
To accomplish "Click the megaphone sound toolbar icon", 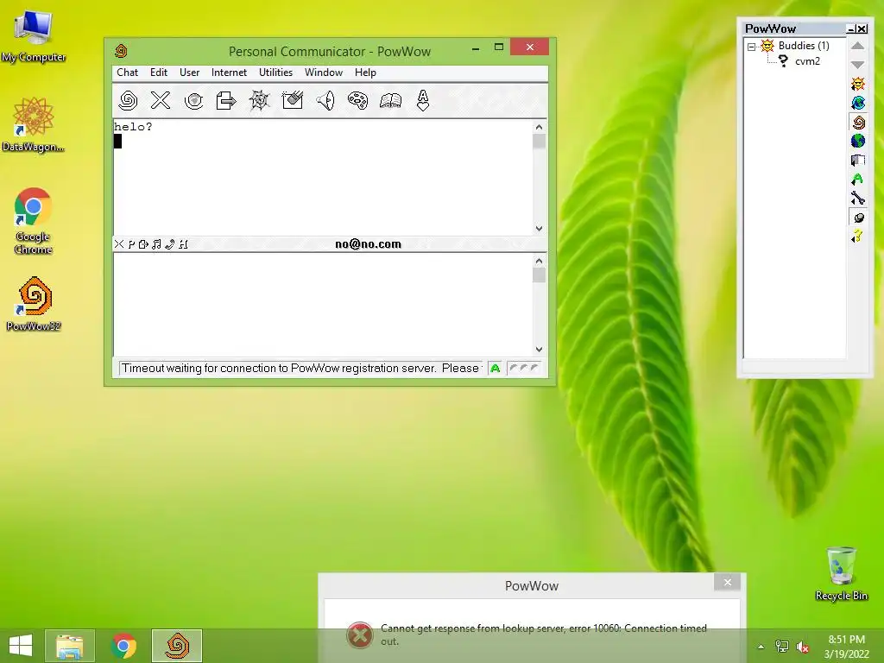I will [325, 100].
